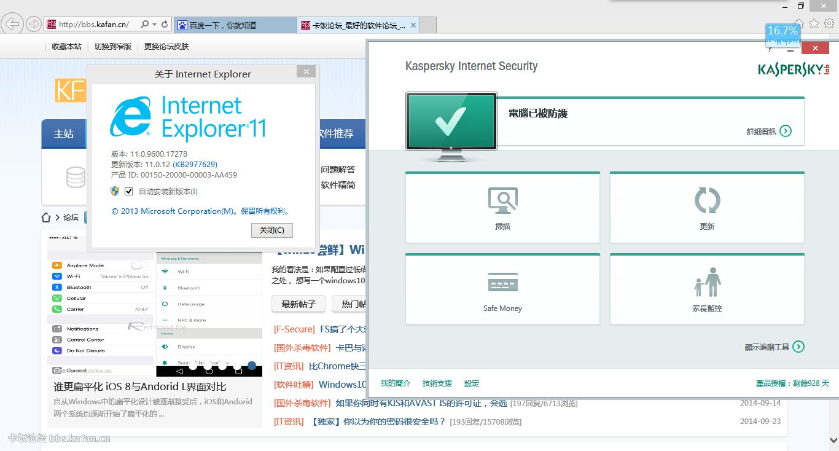Open the KB2977629 update link

pyautogui.click(x=195, y=165)
